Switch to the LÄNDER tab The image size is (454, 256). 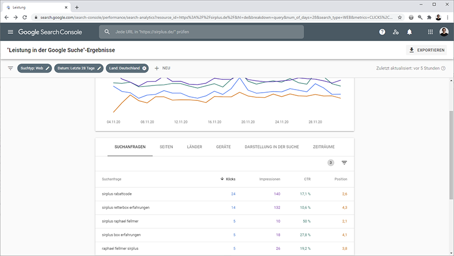195,147
